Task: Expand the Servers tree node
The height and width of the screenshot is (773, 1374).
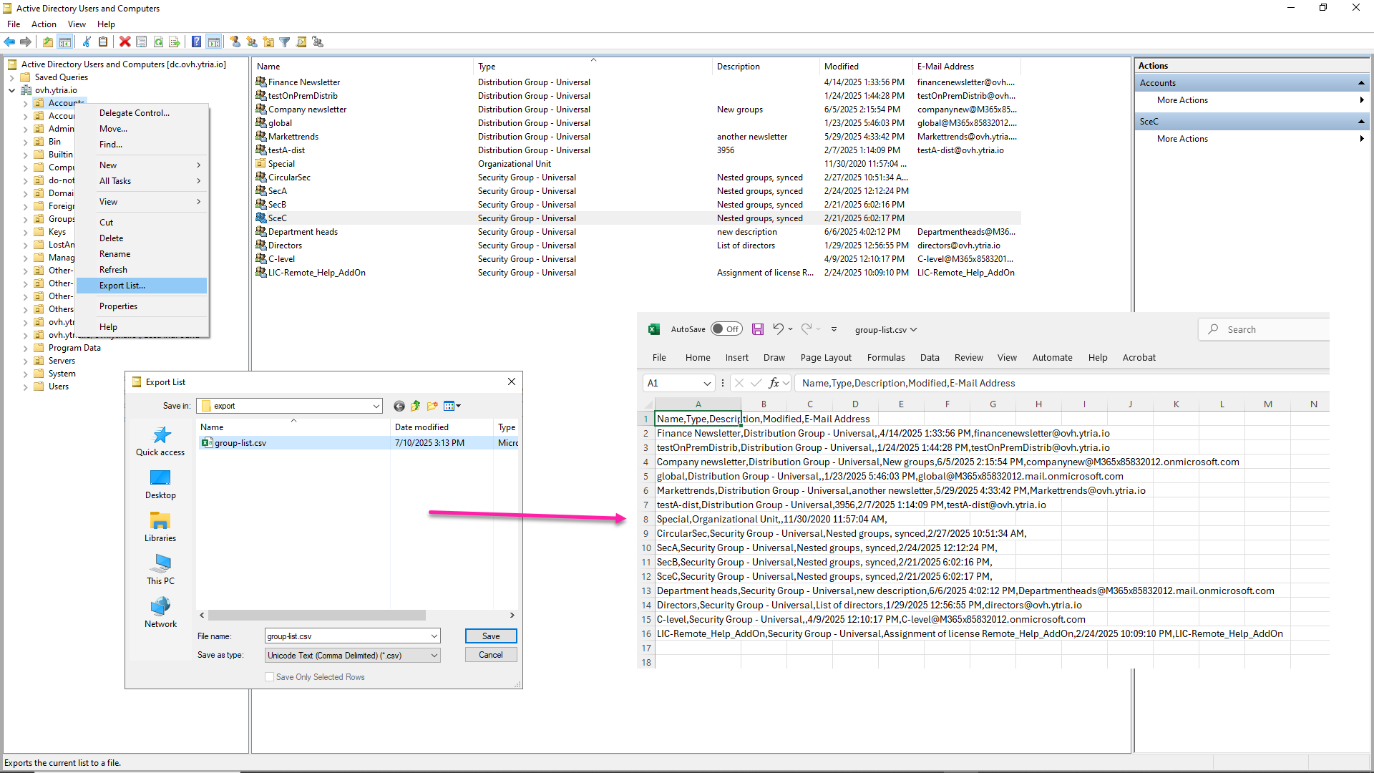Action: [x=26, y=361]
